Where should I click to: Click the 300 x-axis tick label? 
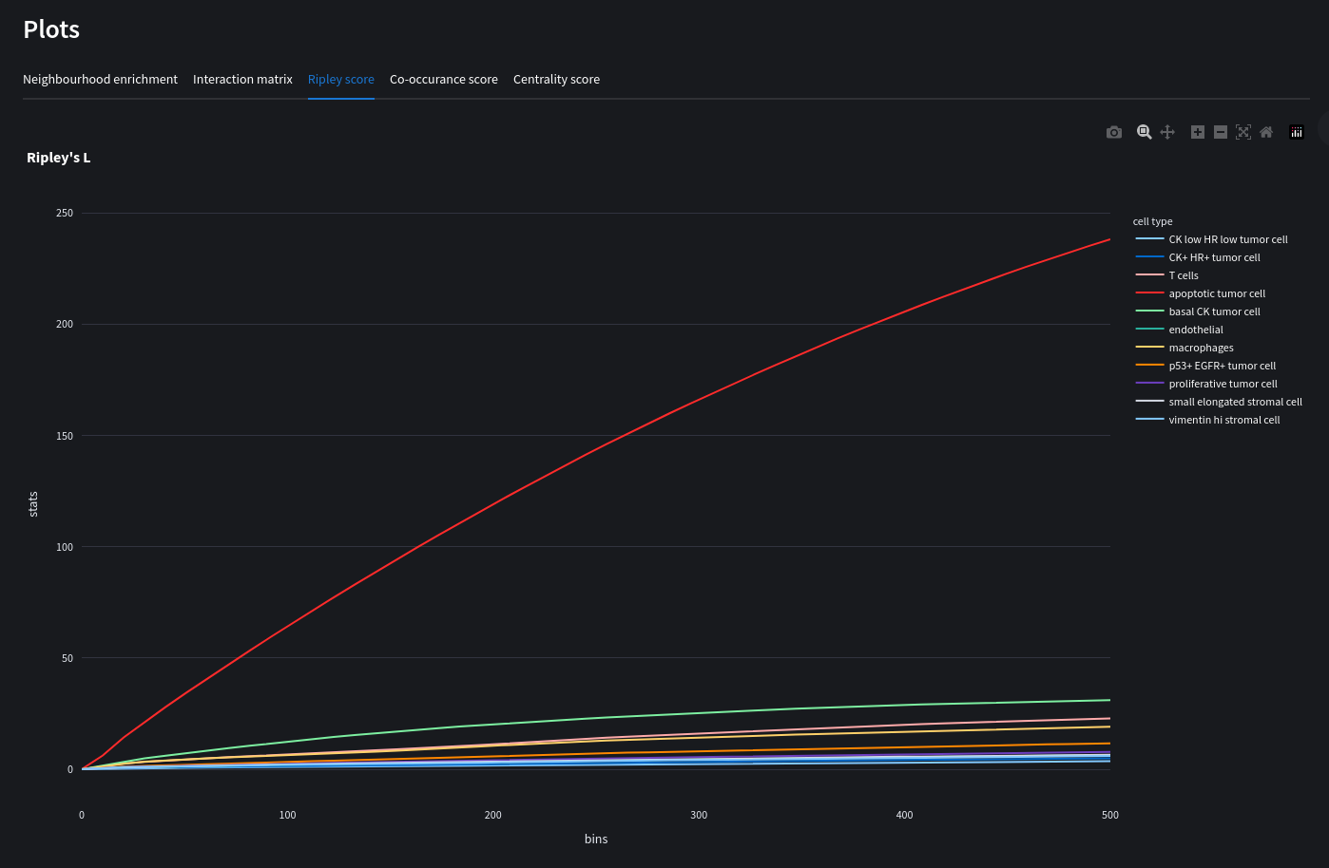pos(699,815)
